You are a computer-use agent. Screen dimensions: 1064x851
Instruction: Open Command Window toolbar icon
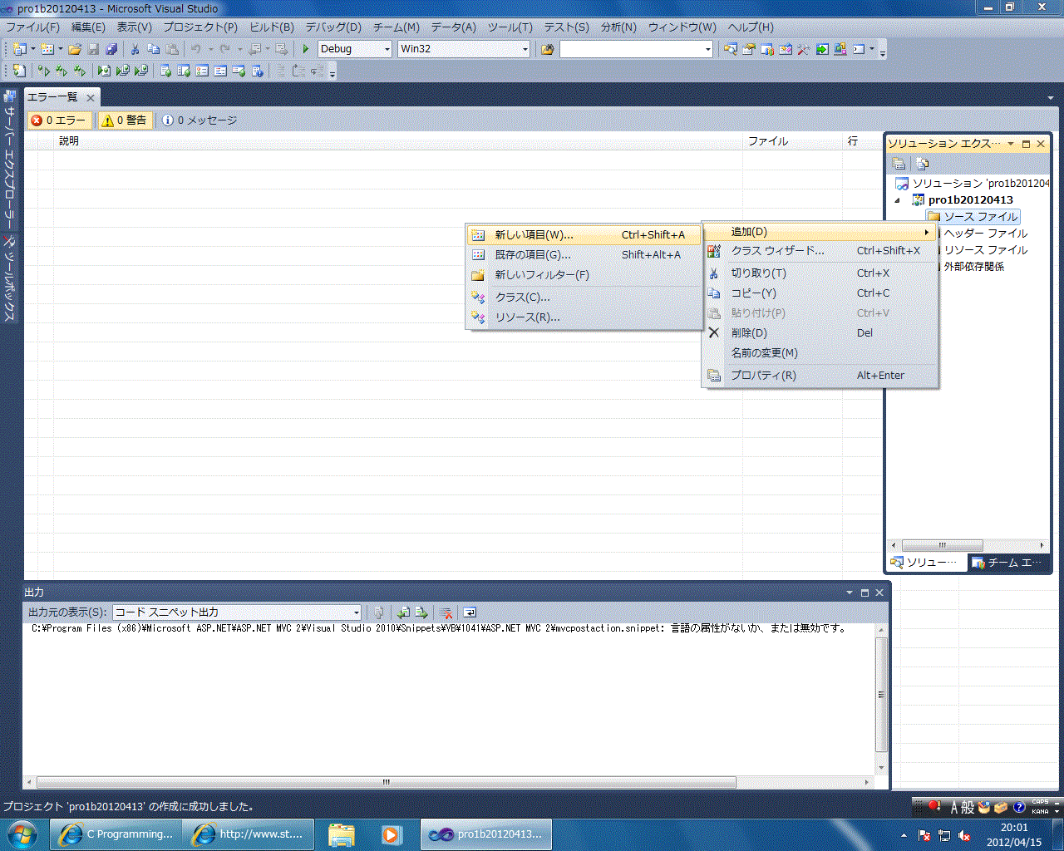point(859,49)
